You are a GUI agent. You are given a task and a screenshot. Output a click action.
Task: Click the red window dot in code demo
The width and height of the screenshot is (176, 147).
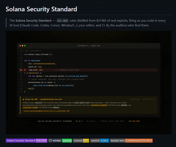tap(20, 46)
